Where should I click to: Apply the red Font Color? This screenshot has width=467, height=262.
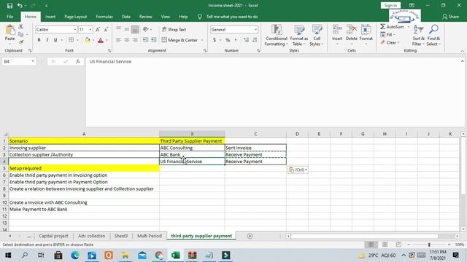coord(101,40)
